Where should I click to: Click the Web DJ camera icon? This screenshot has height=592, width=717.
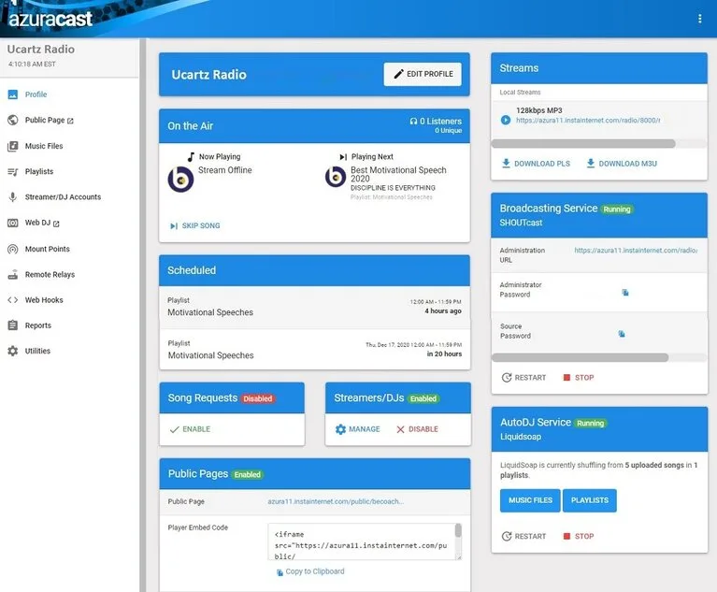click(x=13, y=223)
